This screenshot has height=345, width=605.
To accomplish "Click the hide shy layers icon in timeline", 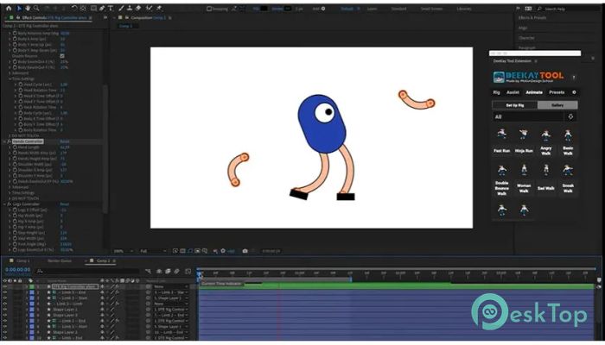I will (158, 272).
